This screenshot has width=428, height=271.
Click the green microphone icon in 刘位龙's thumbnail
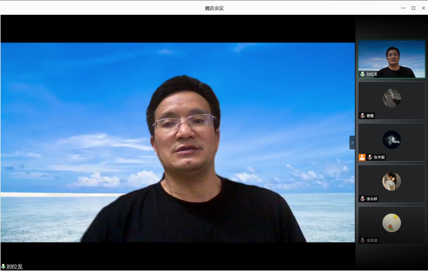[362, 74]
